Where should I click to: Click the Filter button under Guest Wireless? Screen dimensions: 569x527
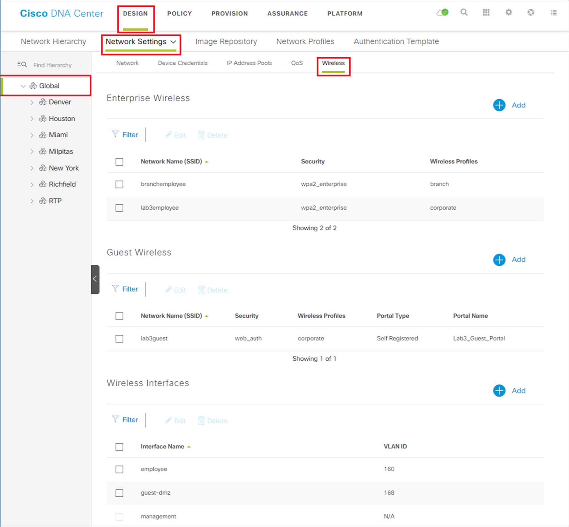pyautogui.click(x=125, y=289)
